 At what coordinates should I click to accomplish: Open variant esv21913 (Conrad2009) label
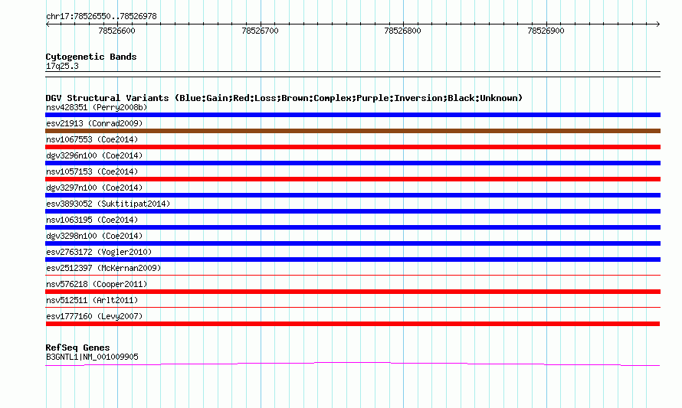click(x=94, y=123)
